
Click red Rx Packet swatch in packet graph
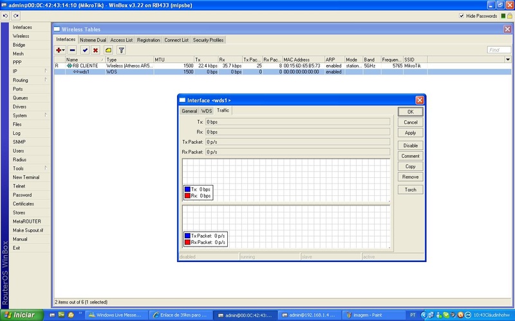(x=187, y=242)
